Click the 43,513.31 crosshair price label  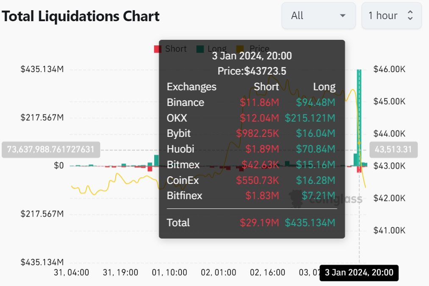click(x=393, y=150)
